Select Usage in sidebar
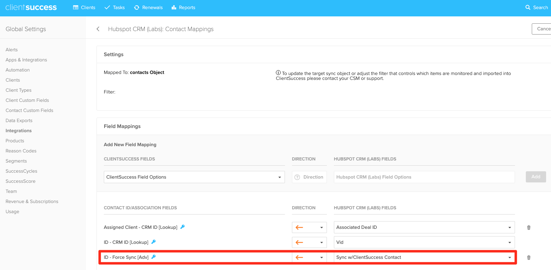551x270 pixels. (x=12, y=211)
